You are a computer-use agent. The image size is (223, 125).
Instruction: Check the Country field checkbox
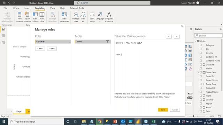tap(201, 53)
